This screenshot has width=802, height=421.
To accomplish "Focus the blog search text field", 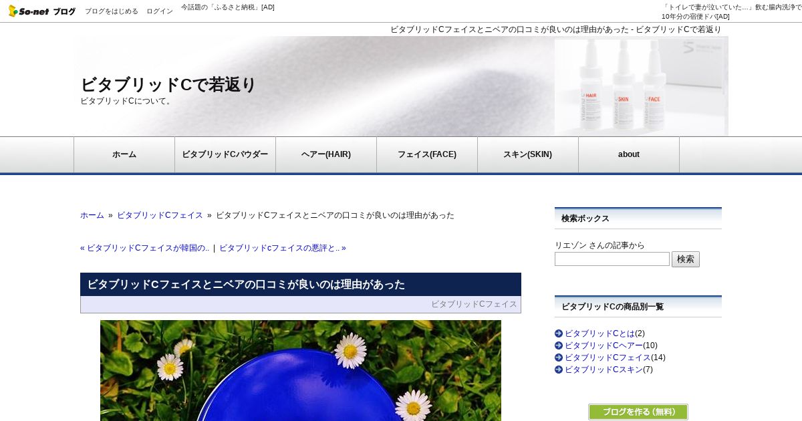I will (x=612, y=259).
